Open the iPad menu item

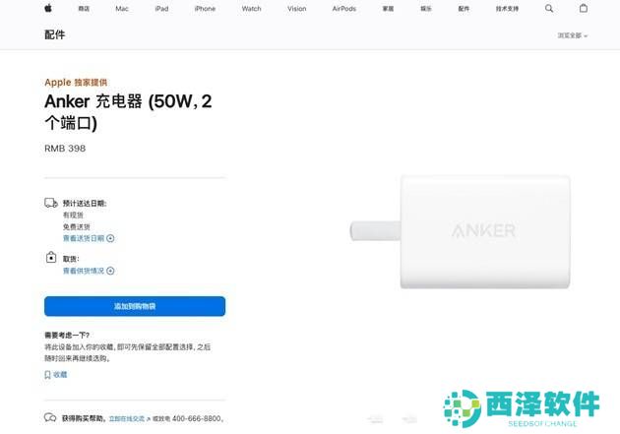[x=161, y=9]
